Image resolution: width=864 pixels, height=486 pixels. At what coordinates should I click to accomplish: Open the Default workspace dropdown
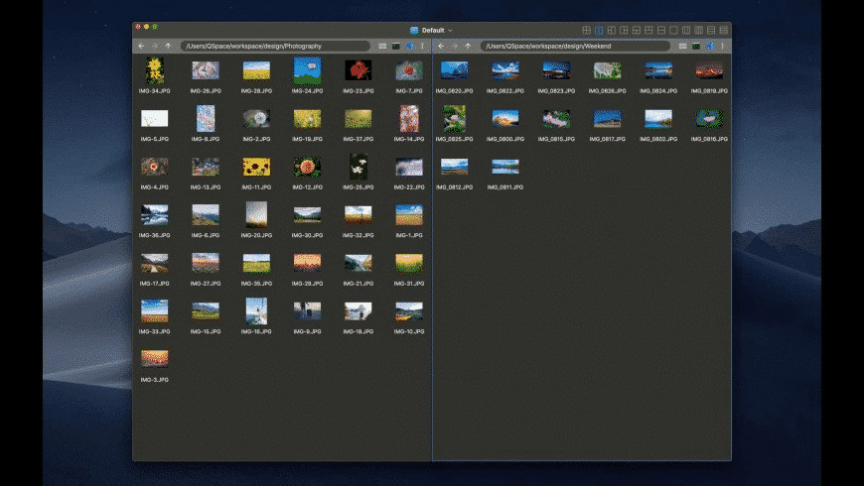point(431,31)
